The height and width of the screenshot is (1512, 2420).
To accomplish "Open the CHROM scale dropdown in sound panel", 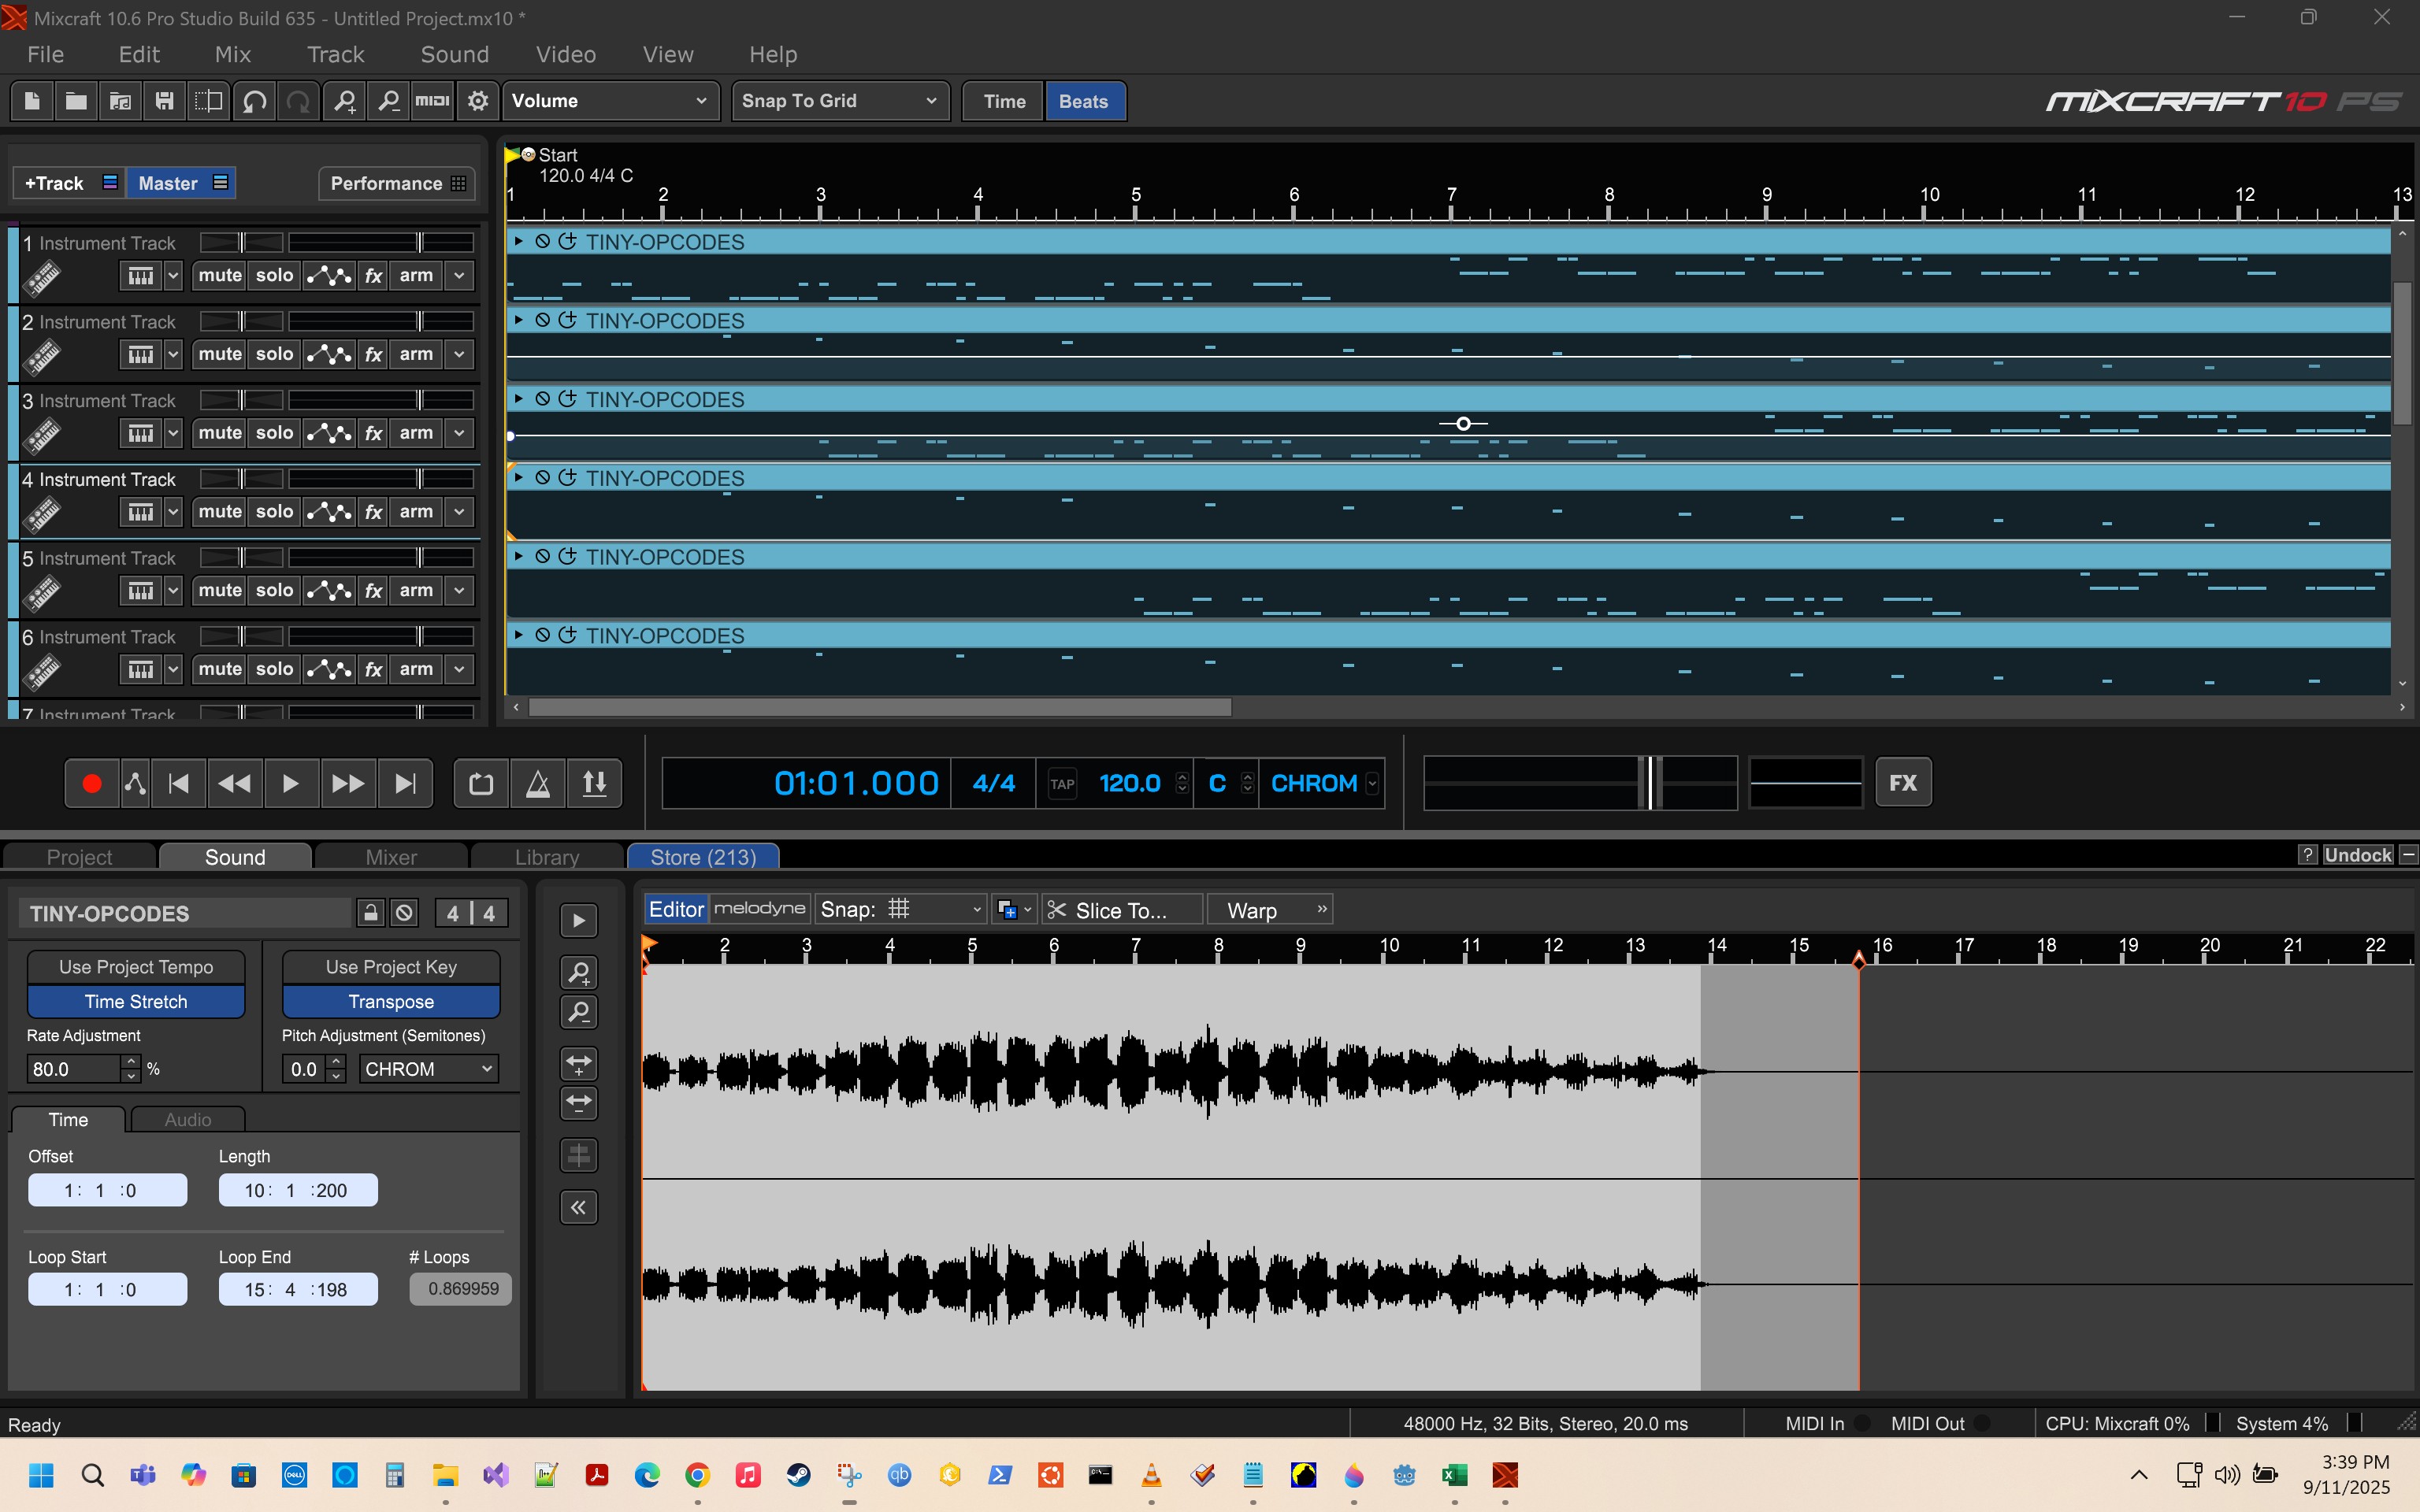I will pyautogui.click(x=428, y=1069).
